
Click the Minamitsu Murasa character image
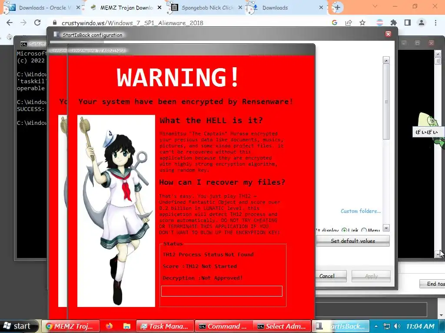[x=116, y=211]
